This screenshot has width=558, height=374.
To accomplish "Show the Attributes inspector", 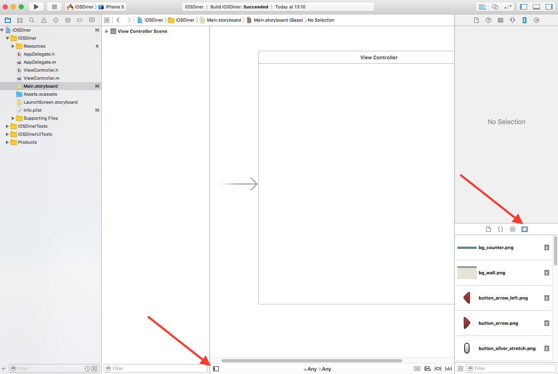I will pos(512,20).
